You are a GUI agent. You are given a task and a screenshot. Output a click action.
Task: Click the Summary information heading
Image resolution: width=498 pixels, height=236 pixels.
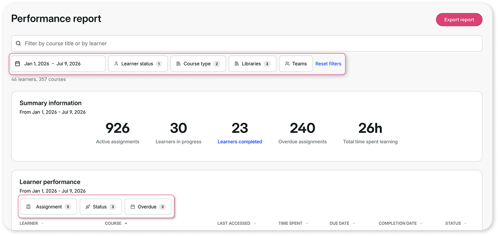coord(51,103)
